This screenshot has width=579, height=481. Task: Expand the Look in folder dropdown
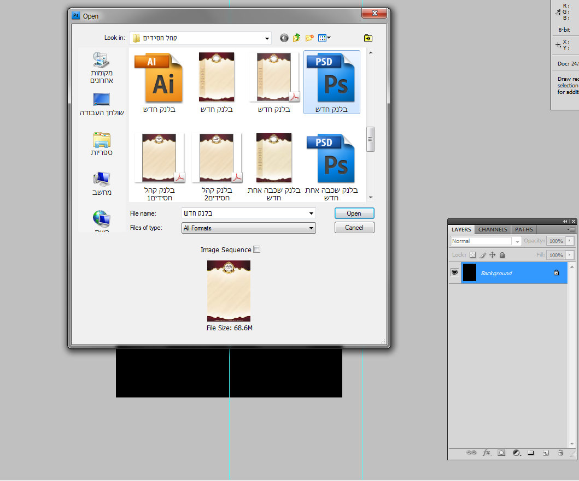(x=267, y=38)
